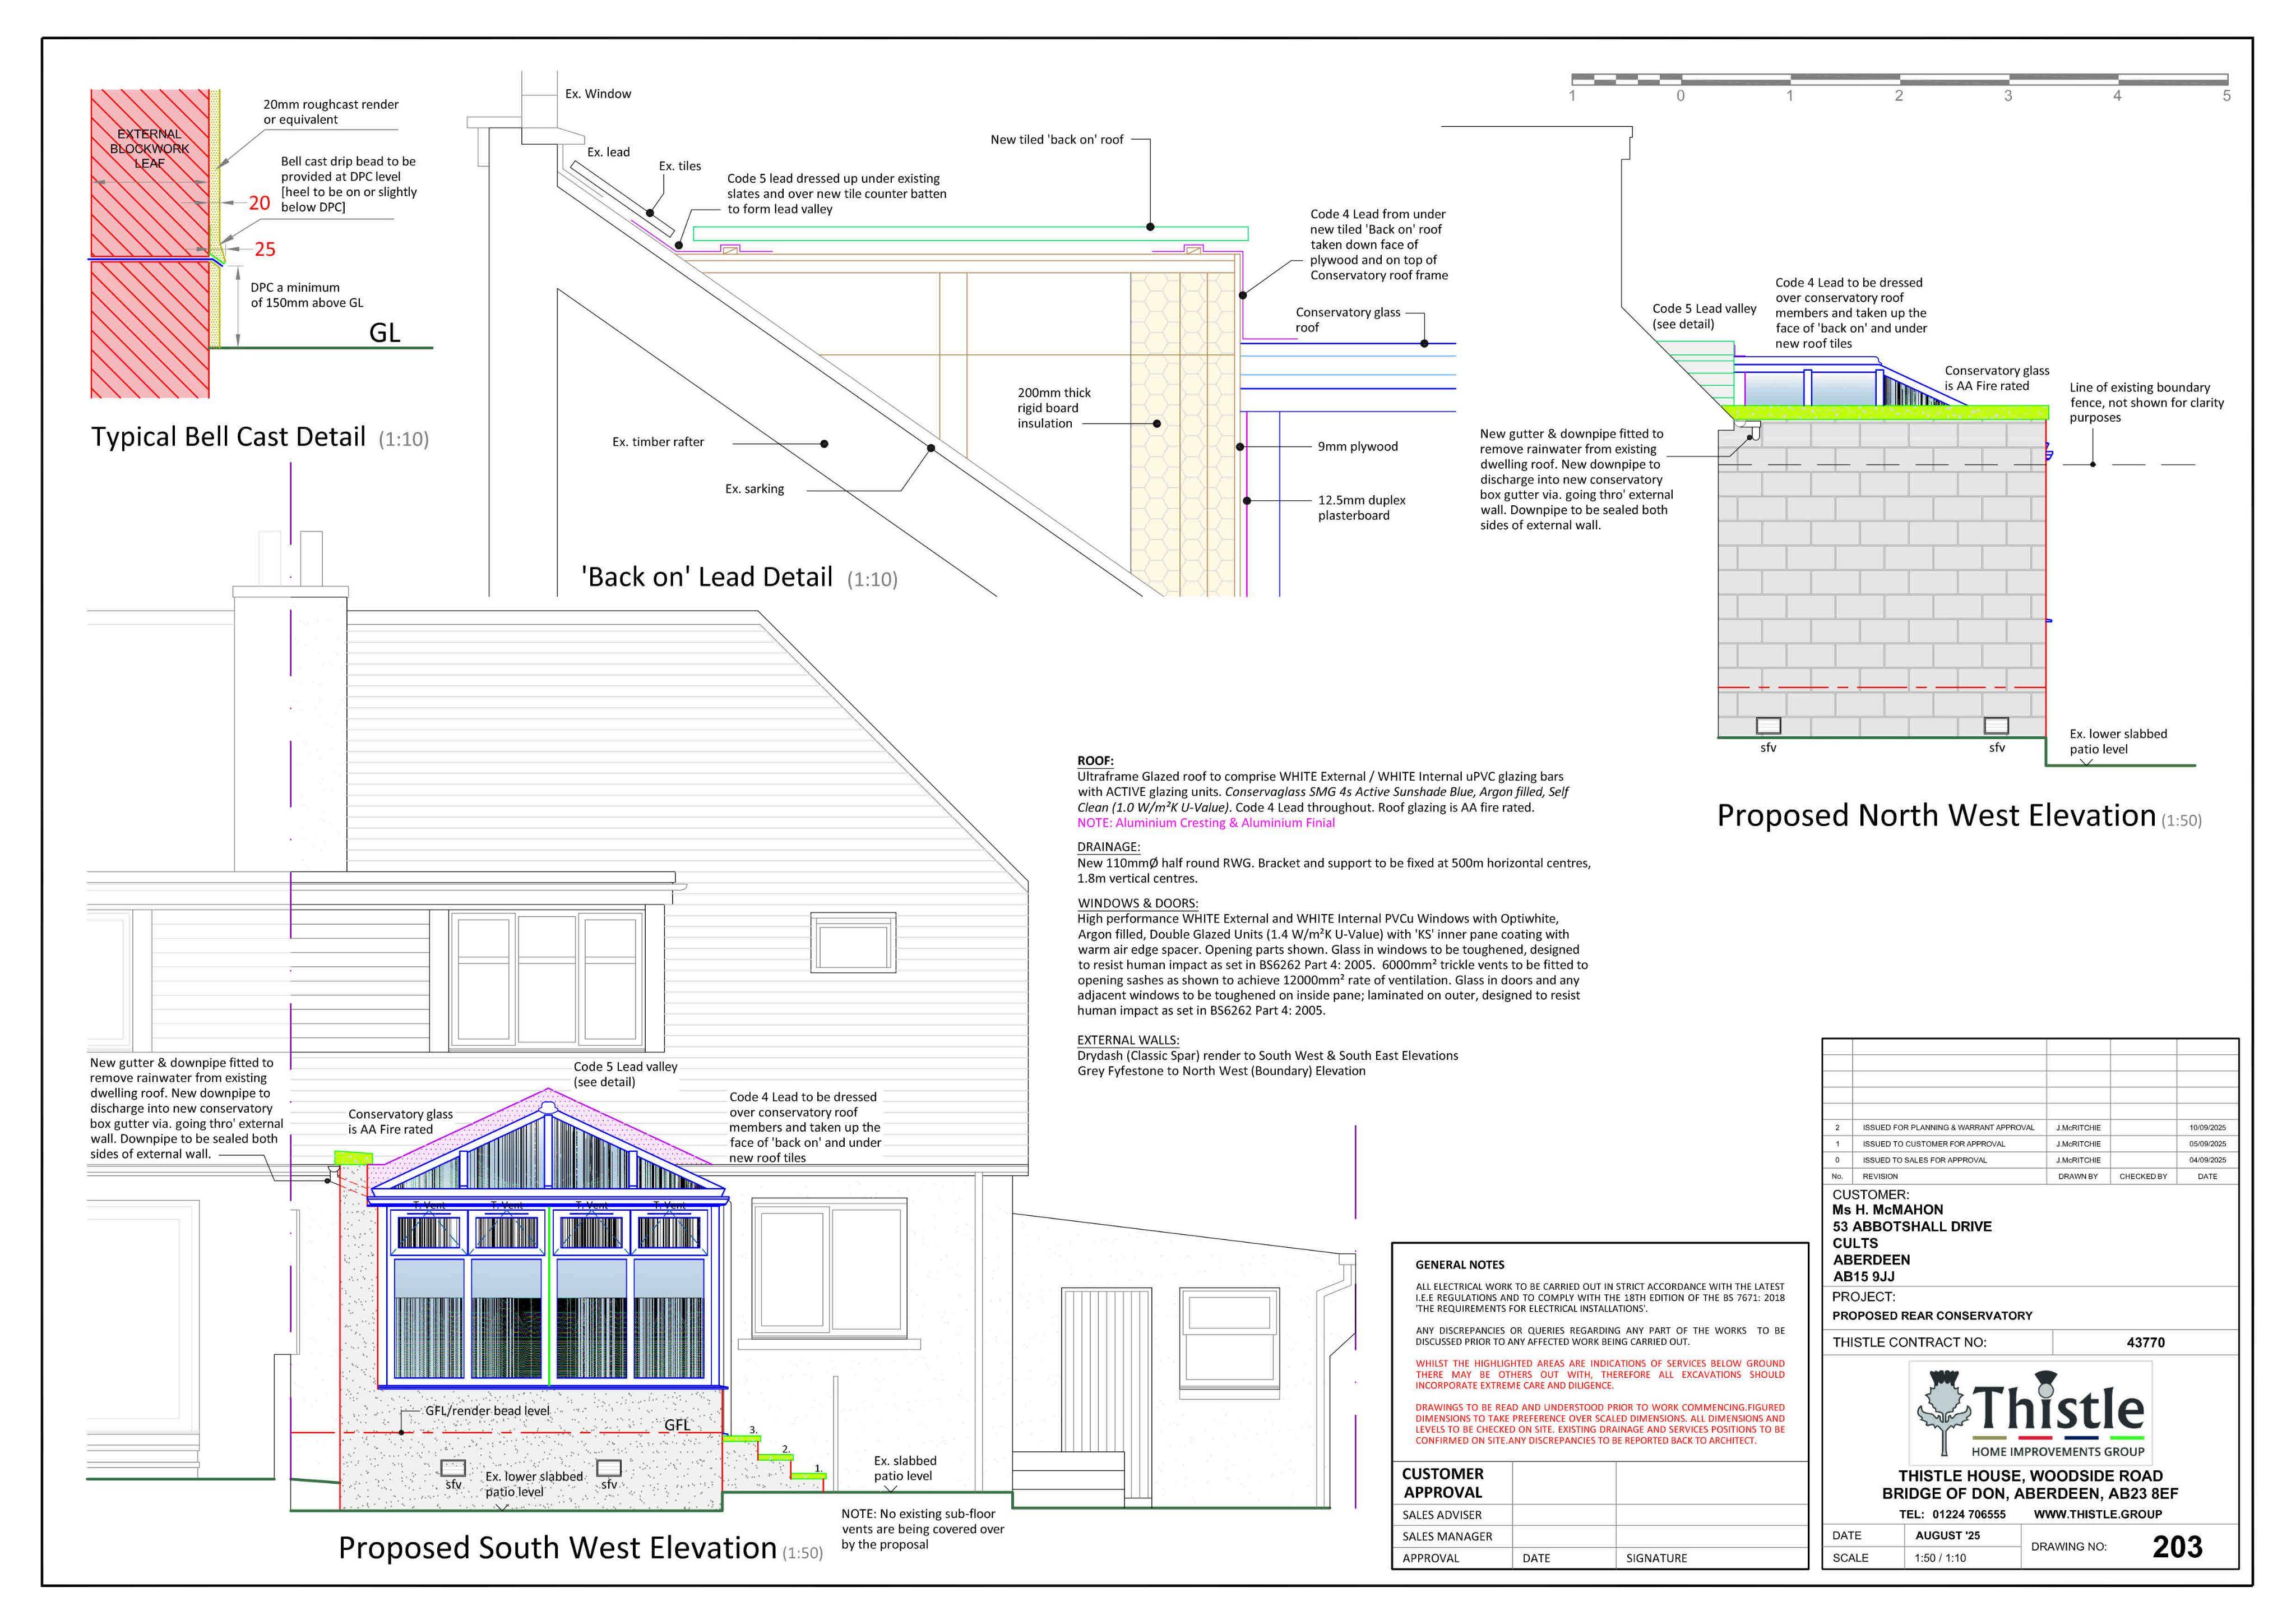
Task: Click 'DPC a minimum of 150mm' note
Action: pos(307,295)
